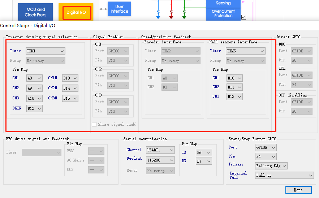Open the Over Current Protection block
This screenshot has height=198, width=319.
click(223, 14)
